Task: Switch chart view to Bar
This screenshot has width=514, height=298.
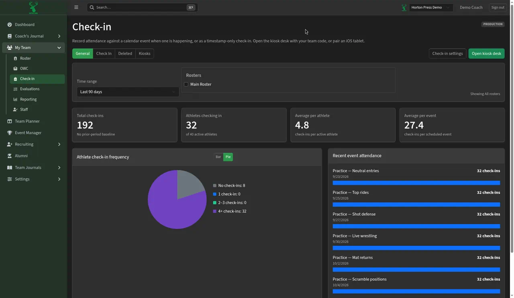Action: [218, 157]
